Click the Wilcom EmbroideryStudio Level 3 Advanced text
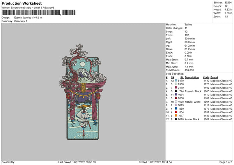 pos(28,8)
